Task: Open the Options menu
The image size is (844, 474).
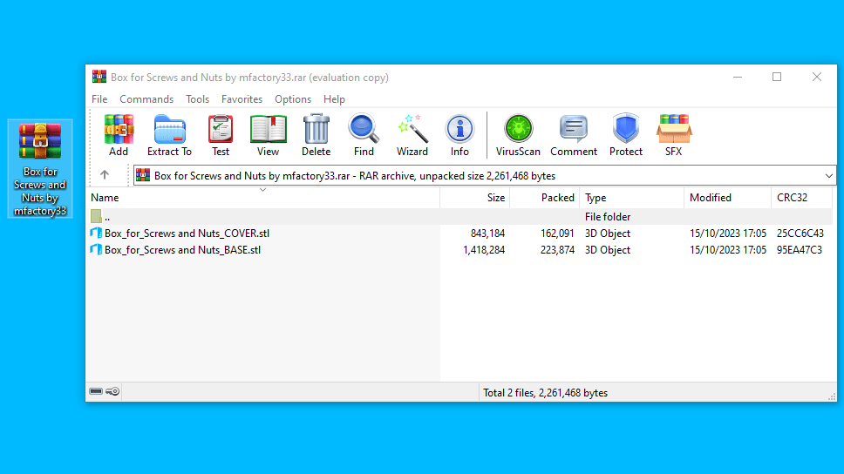Action: tap(293, 99)
